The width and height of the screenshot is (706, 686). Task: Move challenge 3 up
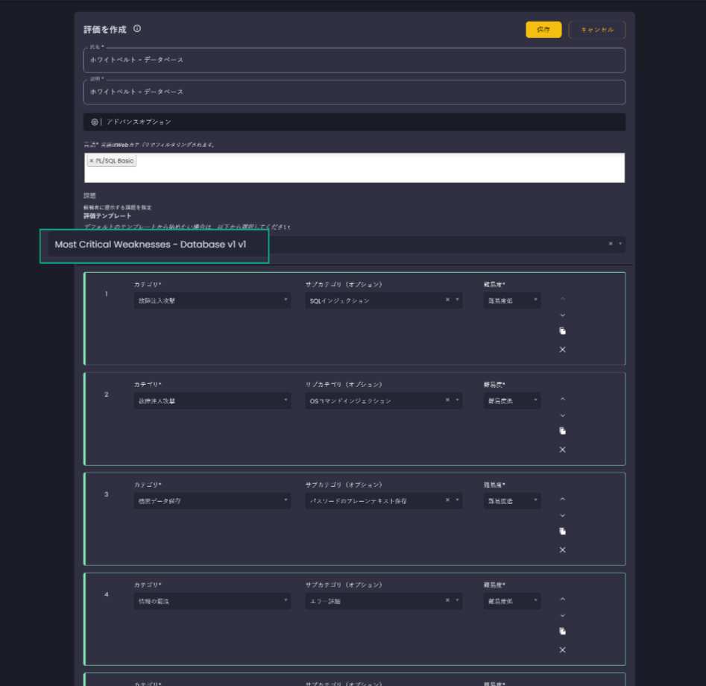(x=562, y=500)
